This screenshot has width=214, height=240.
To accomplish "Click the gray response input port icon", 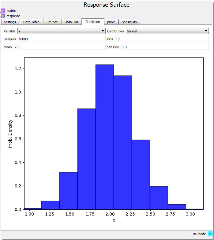I will 3,16.
